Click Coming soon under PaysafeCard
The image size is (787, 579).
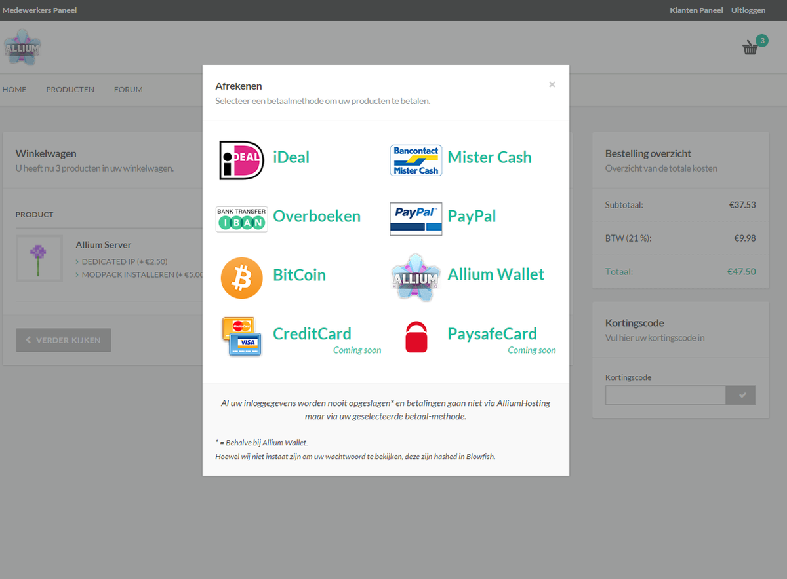532,350
